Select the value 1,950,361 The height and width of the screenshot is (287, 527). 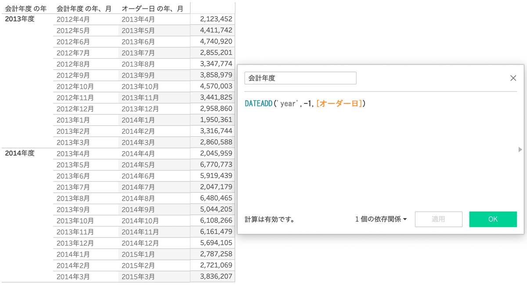coord(216,120)
